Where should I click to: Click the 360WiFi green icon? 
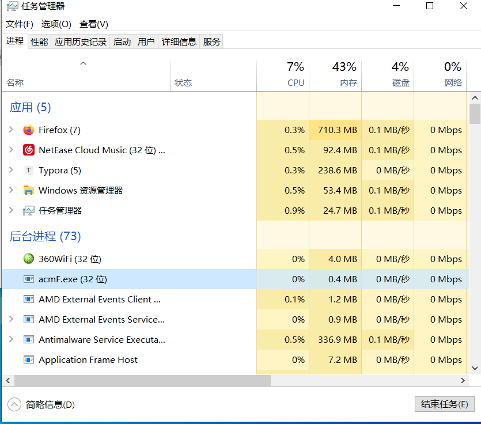pos(29,259)
